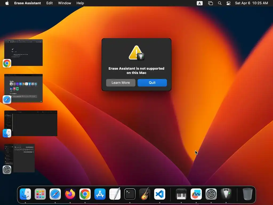This screenshot has height=205, width=273.
Task: Switch to the System Settings window thumbnail
Action: coord(19,158)
